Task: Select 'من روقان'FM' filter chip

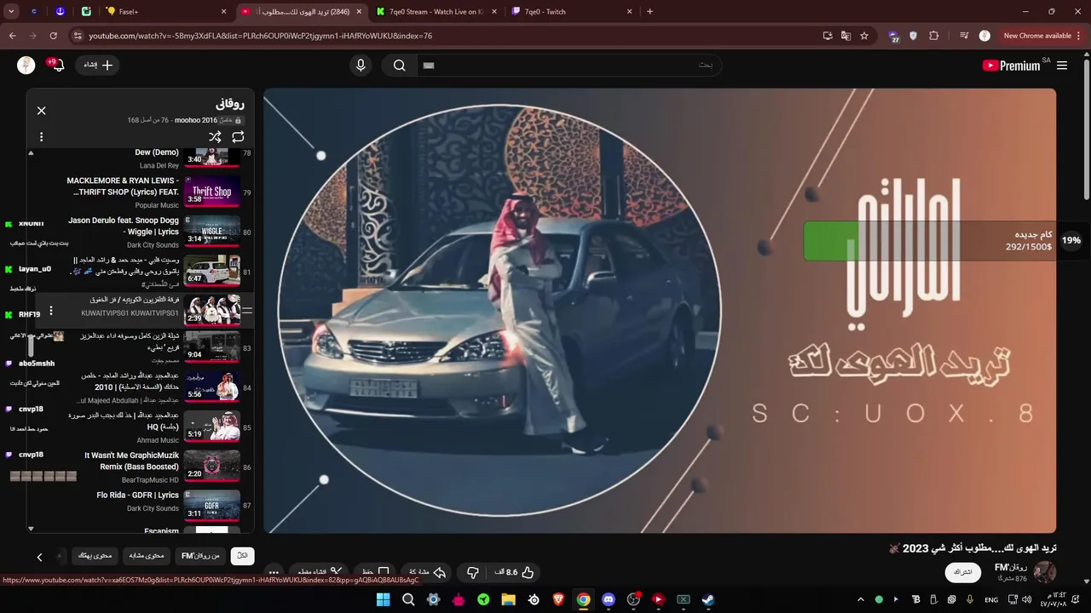Action: (200, 556)
